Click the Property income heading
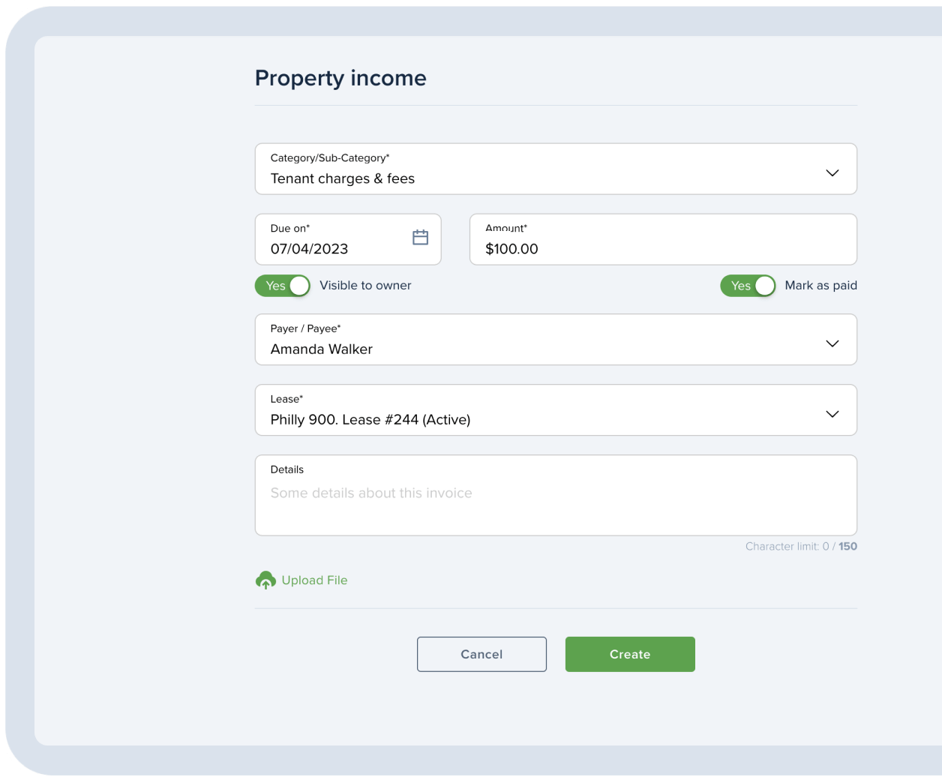This screenshot has width=942, height=780. (340, 77)
